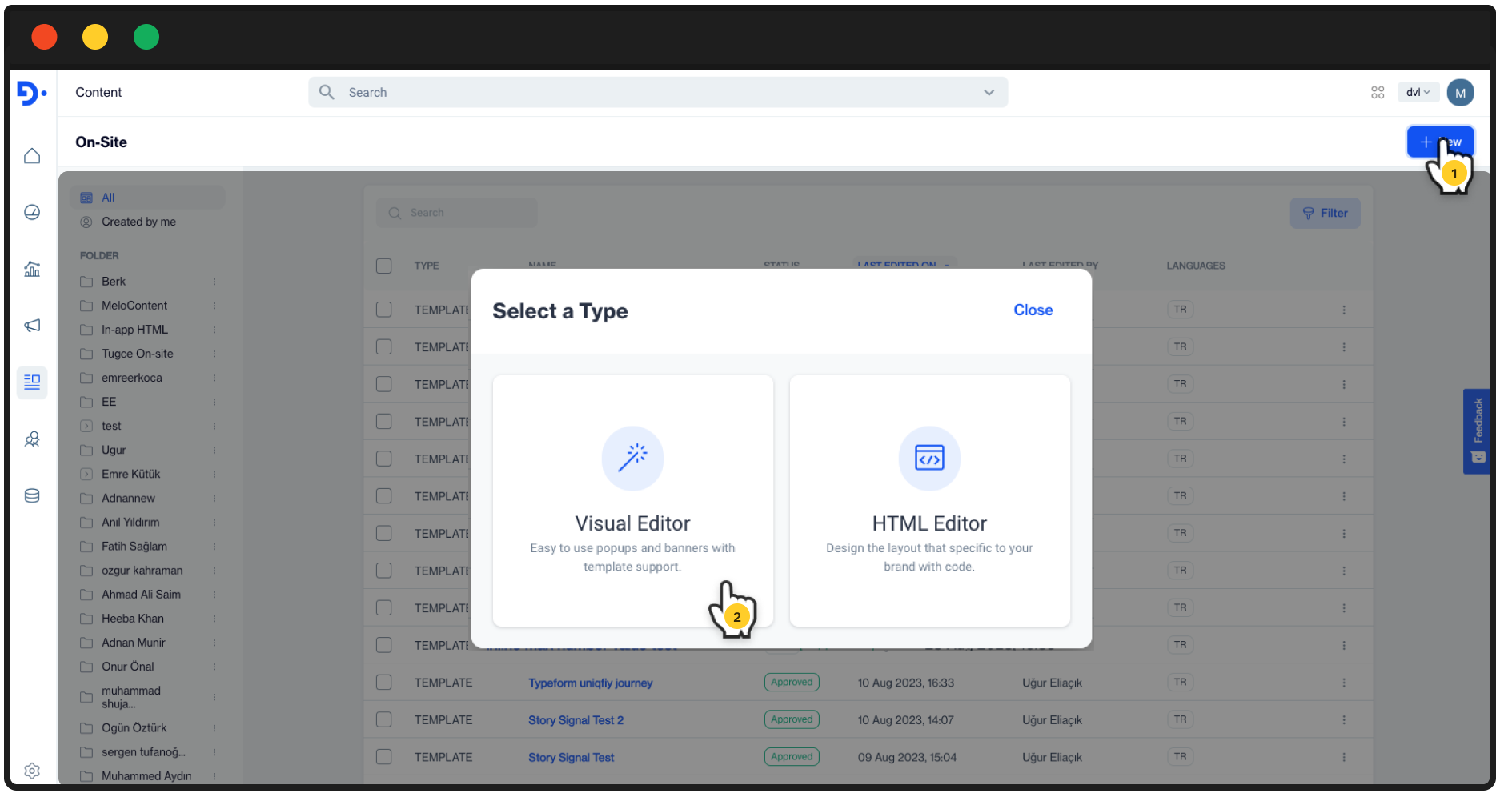Open the Feedback side tab
The height and width of the screenshot is (793, 1500).
(x=1477, y=432)
